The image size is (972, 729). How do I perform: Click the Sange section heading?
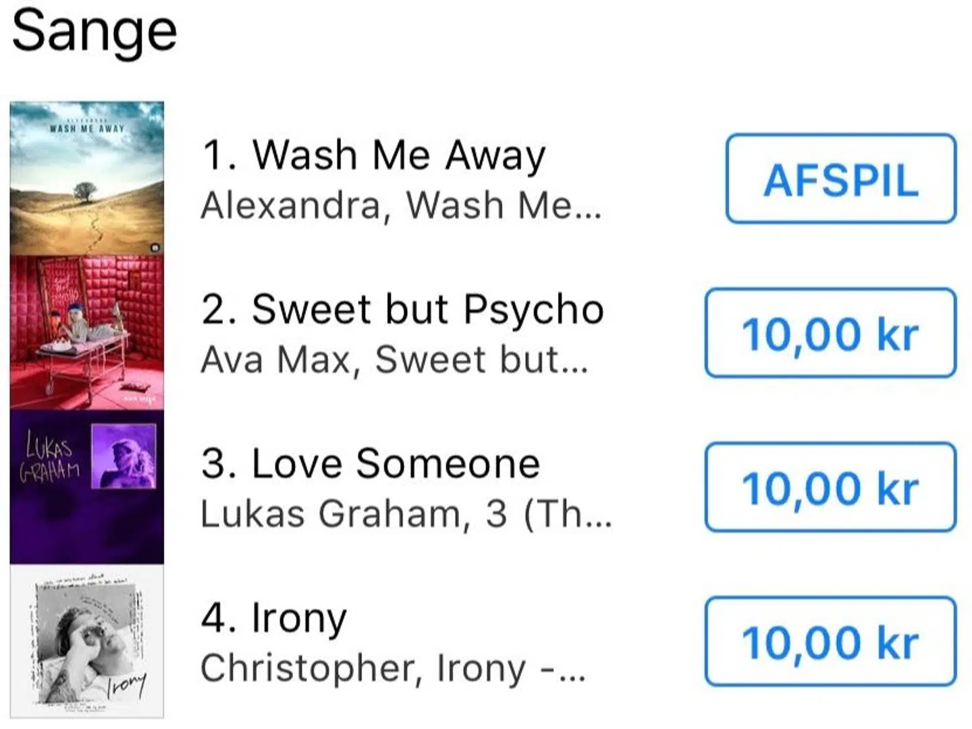(94, 31)
